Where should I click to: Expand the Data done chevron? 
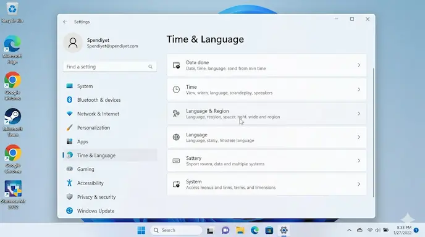(x=359, y=65)
